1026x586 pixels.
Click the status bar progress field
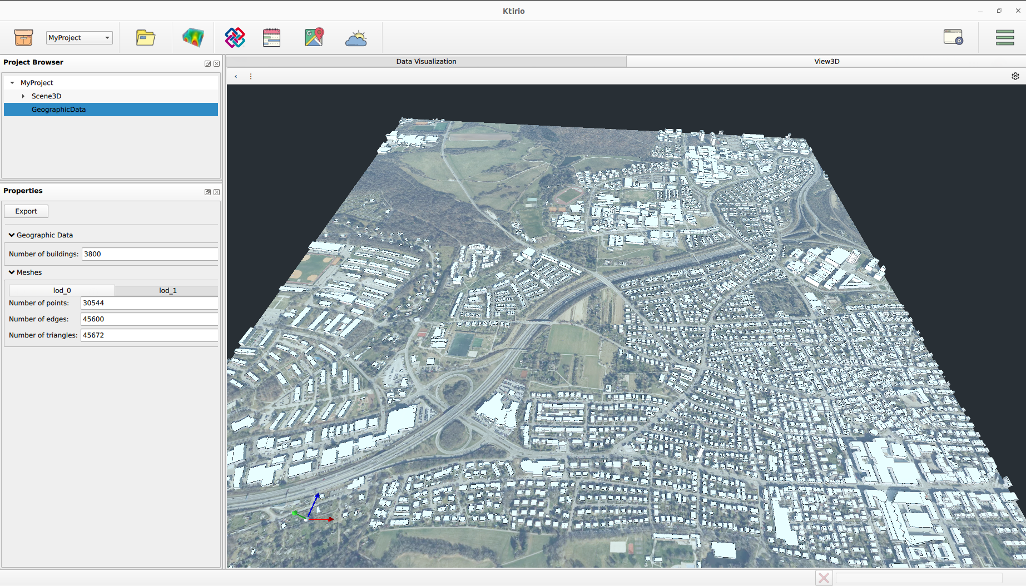pyautogui.click(x=919, y=578)
